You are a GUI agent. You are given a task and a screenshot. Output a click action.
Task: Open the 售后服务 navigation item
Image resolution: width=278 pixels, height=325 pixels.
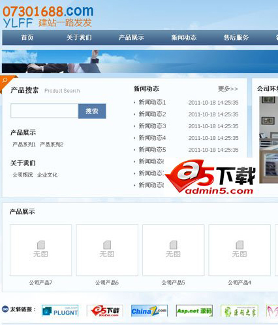[236, 37]
